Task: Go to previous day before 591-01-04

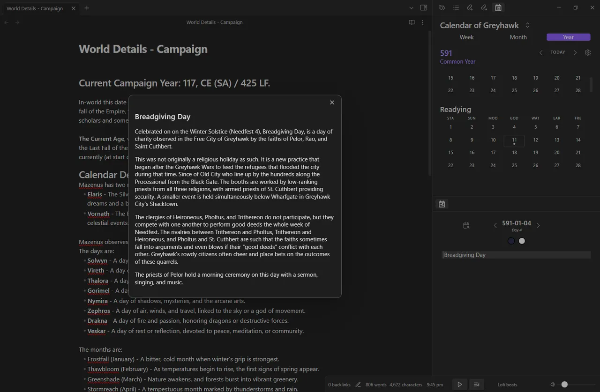Action: [x=495, y=225]
